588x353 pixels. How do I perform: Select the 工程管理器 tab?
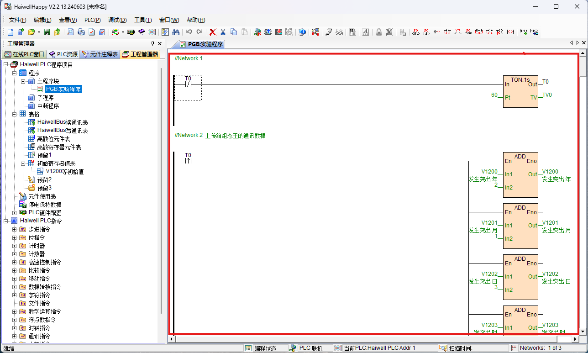coord(140,54)
